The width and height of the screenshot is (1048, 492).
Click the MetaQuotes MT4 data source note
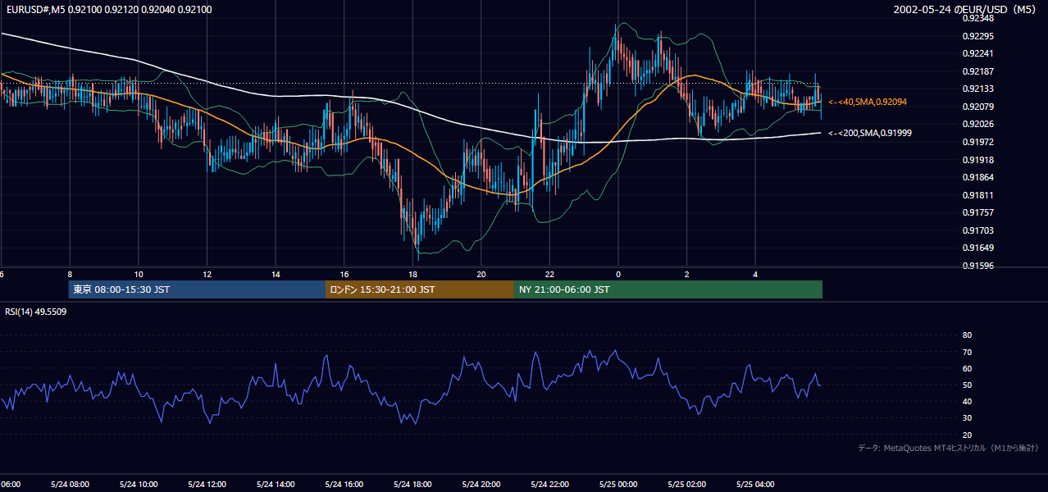(948, 449)
